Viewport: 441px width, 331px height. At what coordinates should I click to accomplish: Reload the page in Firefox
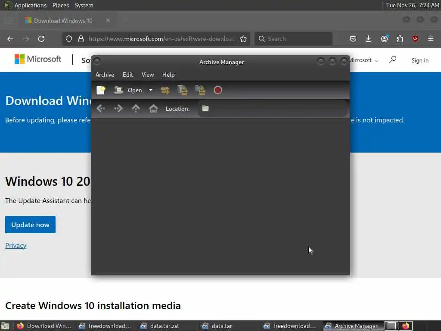point(41,39)
